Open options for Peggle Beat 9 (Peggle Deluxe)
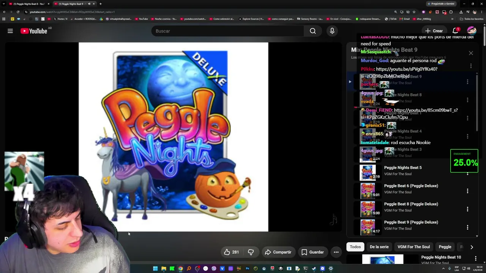The image size is (486, 273). pyautogui.click(x=467, y=227)
